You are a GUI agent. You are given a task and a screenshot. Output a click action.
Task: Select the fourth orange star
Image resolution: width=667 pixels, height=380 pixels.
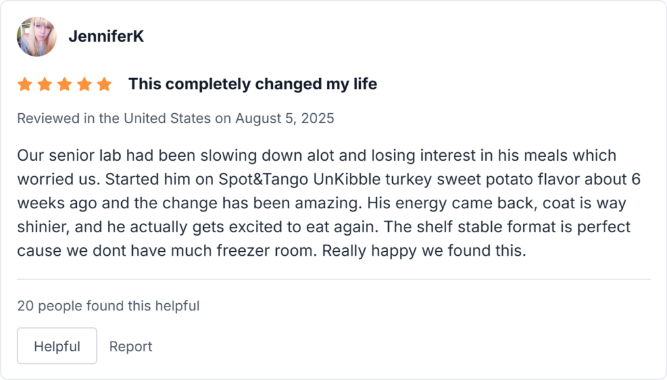[x=84, y=84]
